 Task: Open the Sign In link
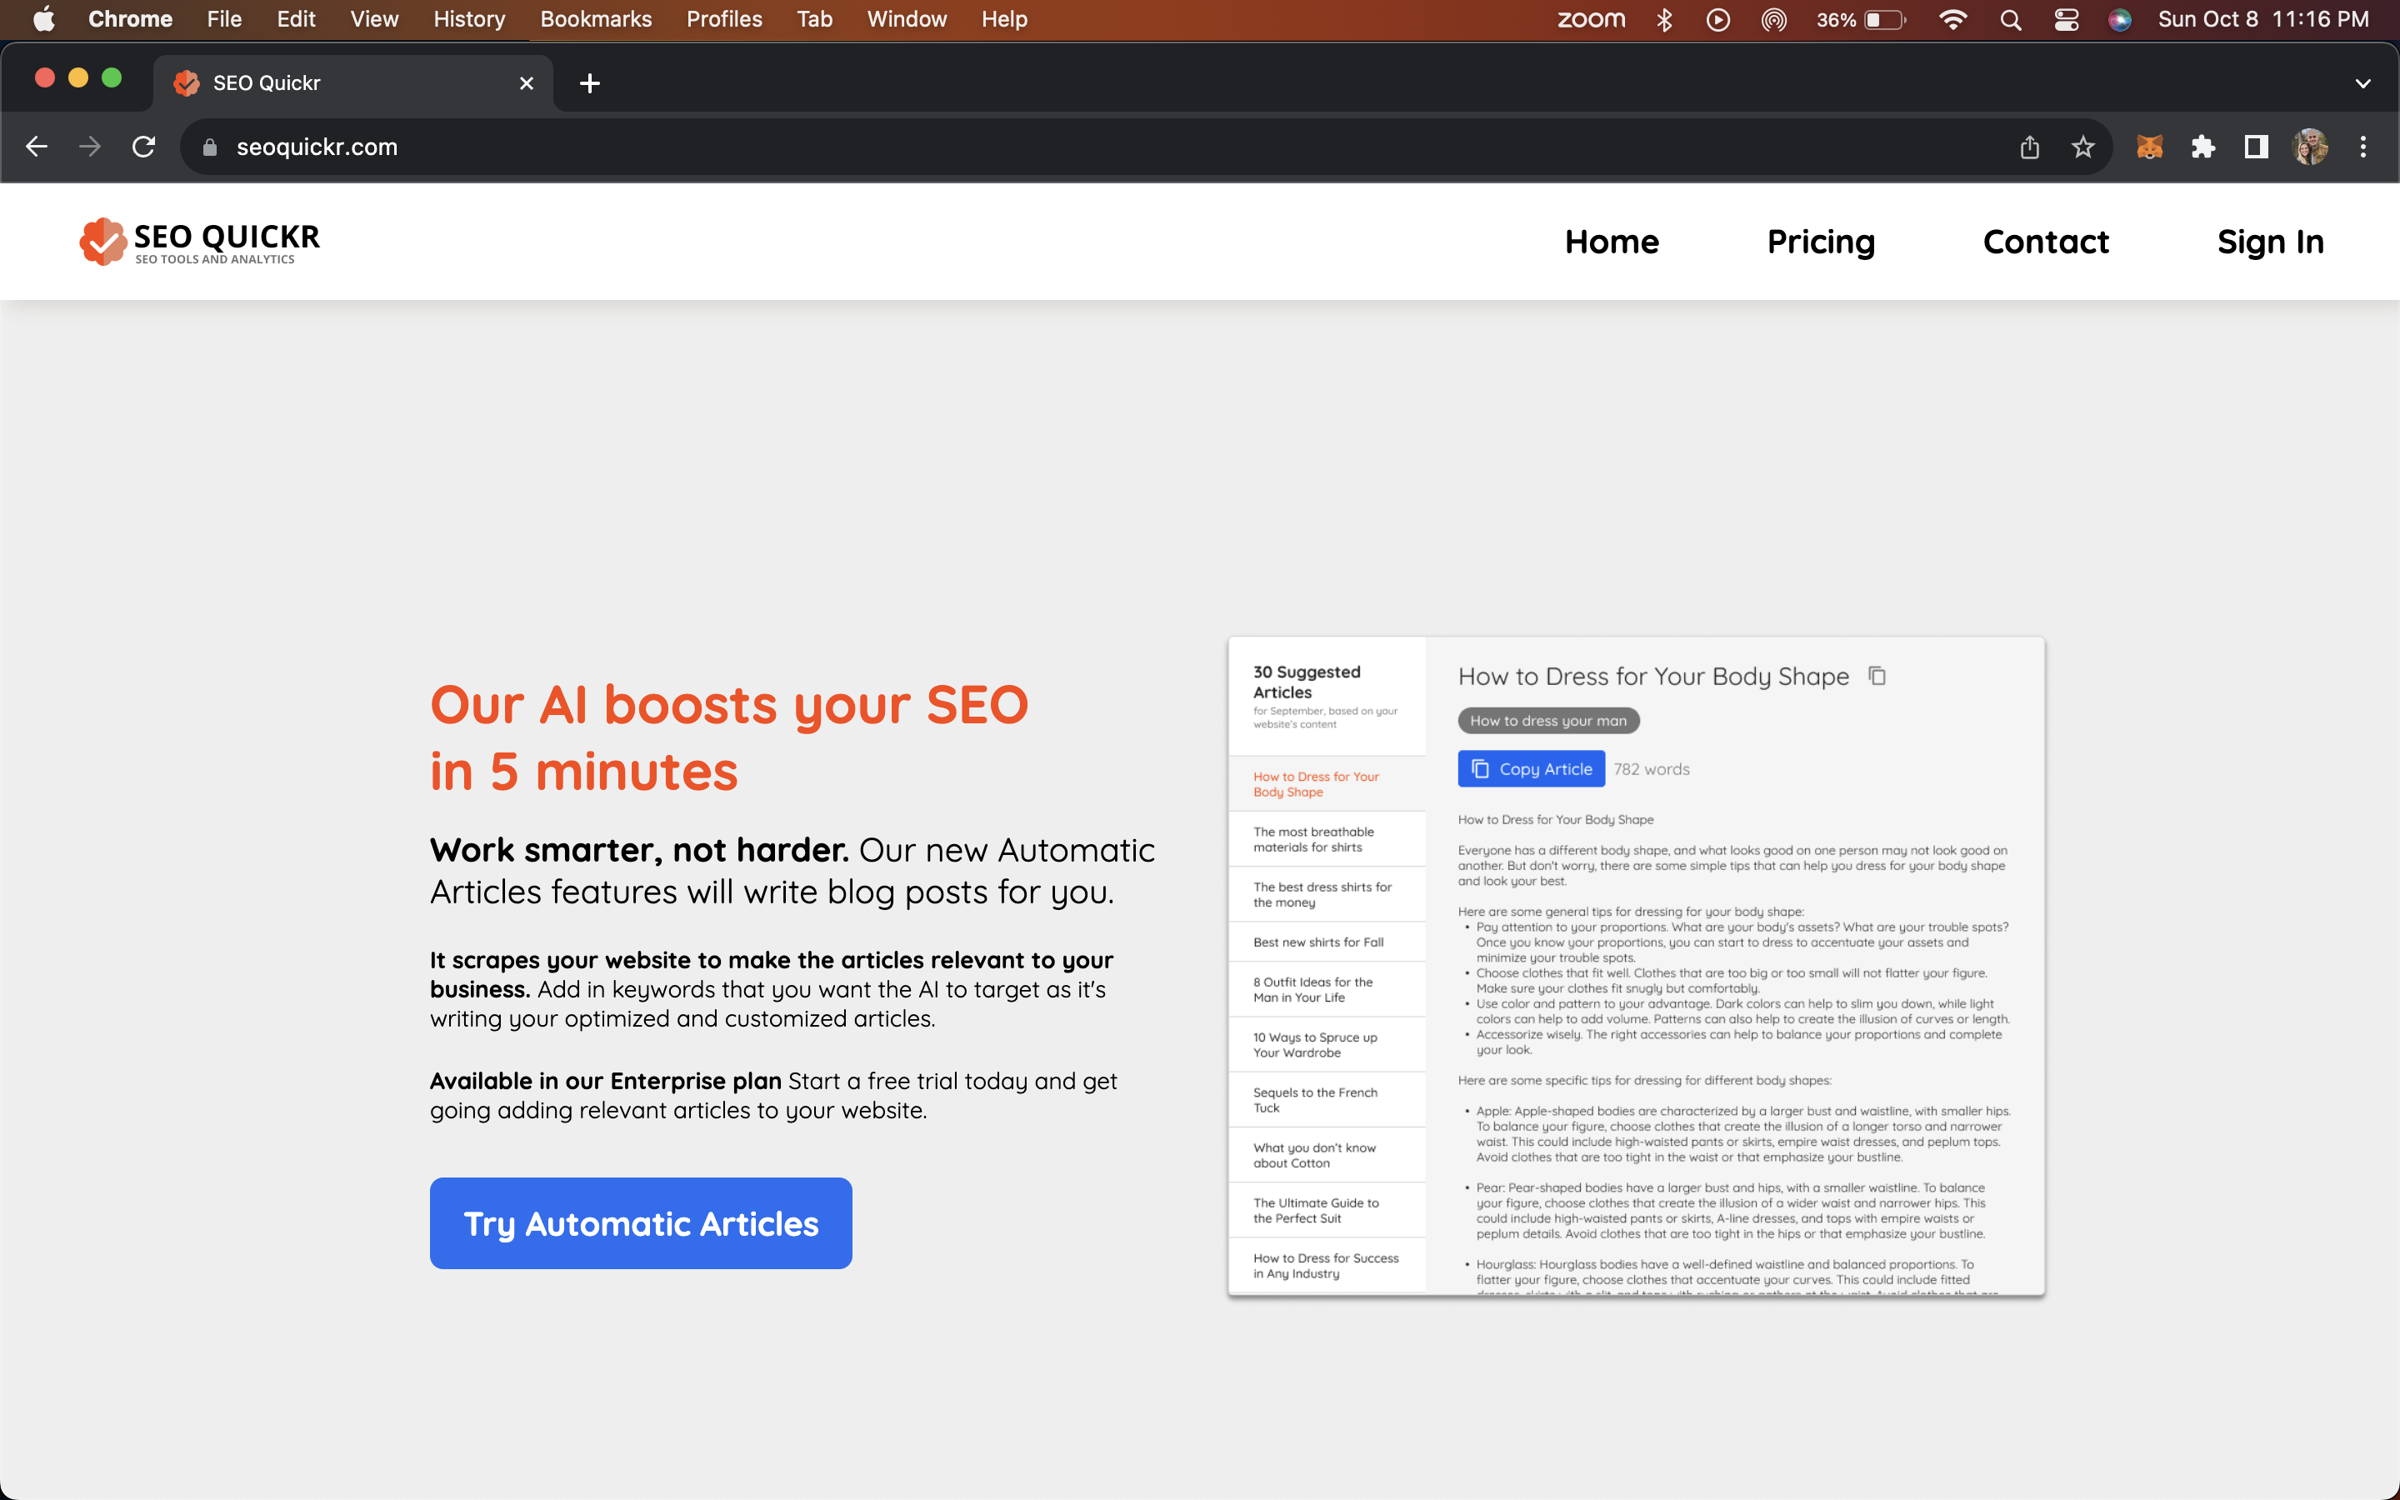click(2269, 241)
